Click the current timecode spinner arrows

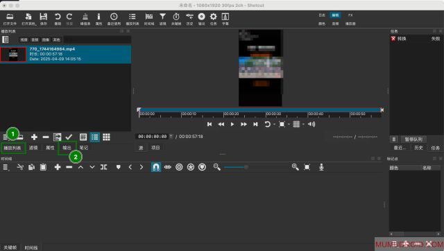tap(171, 137)
